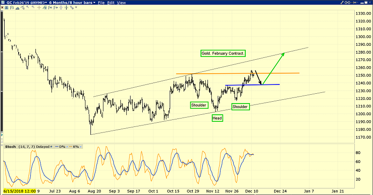Click the first magnifier zoom icon
The image size is (373, 195).
coord(28,7)
